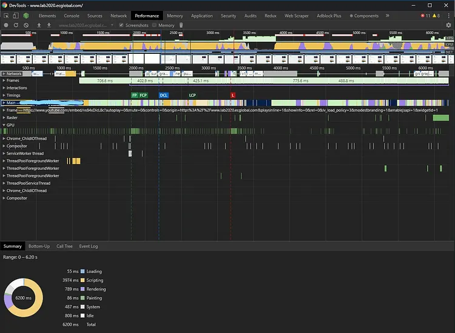455x333 pixels.
Task: Expand the Main thread track
Action: (4, 102)
